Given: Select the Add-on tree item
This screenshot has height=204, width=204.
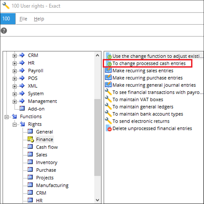Looking at the screenshot, I should coord(36,109).
